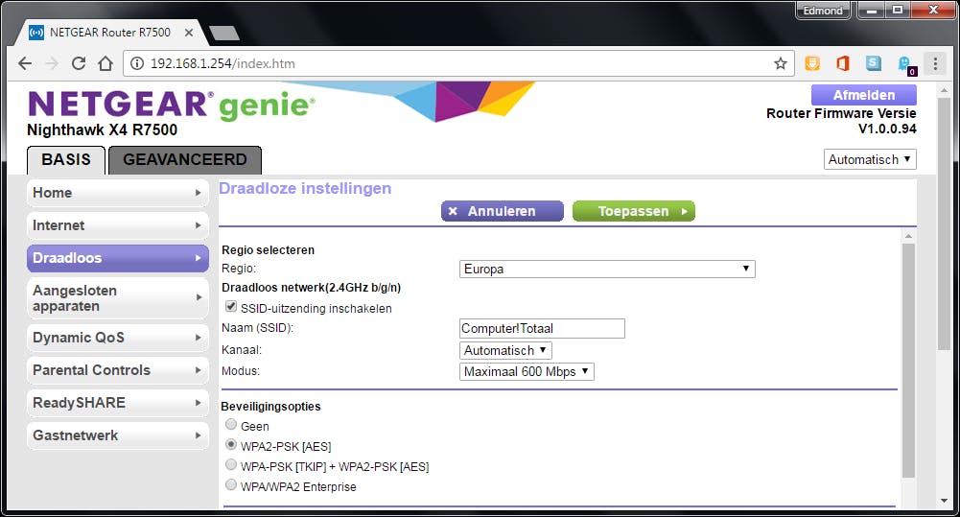The width and height of the screenshot is (960, 517).
Task: Reload the router page
Action: 79,63
